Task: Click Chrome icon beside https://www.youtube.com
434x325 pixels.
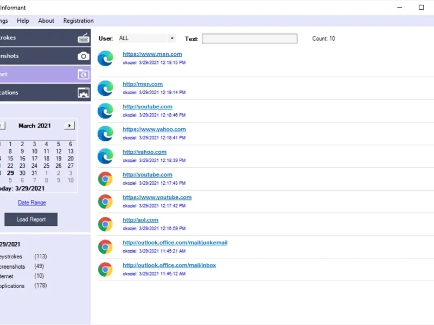Action: pos(105,201)
